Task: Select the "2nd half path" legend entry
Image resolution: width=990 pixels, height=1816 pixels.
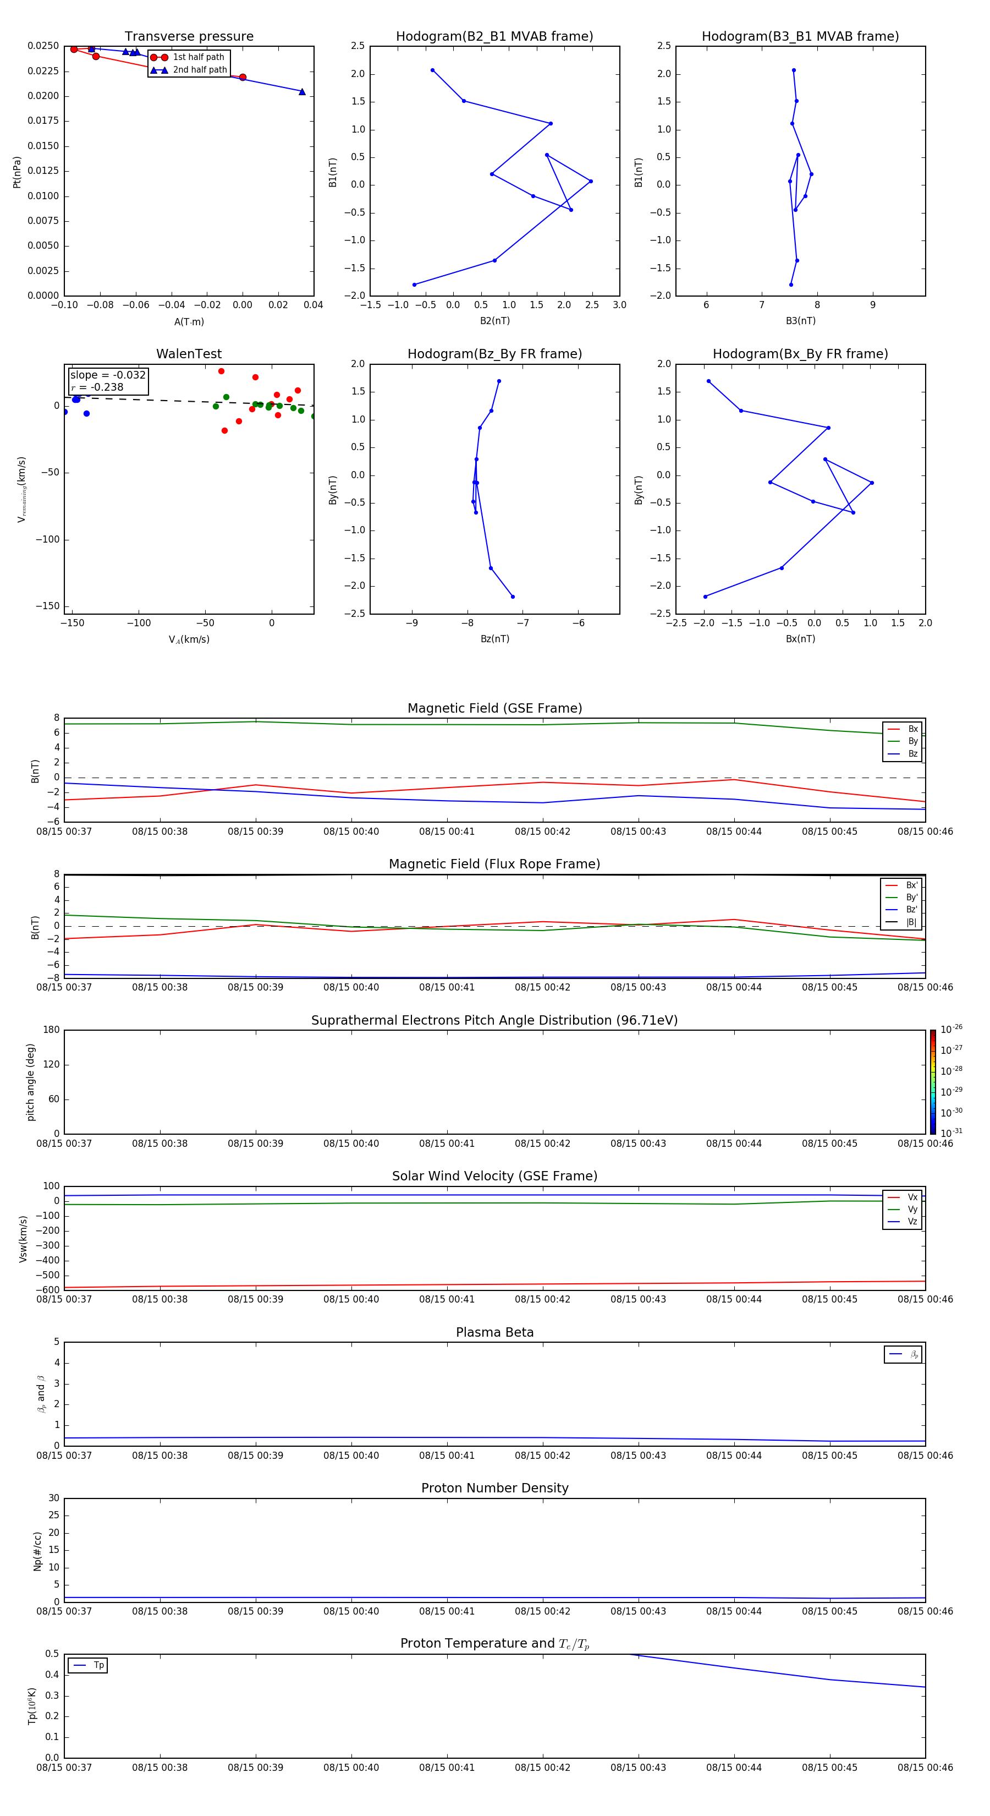Action: [189, 70]
